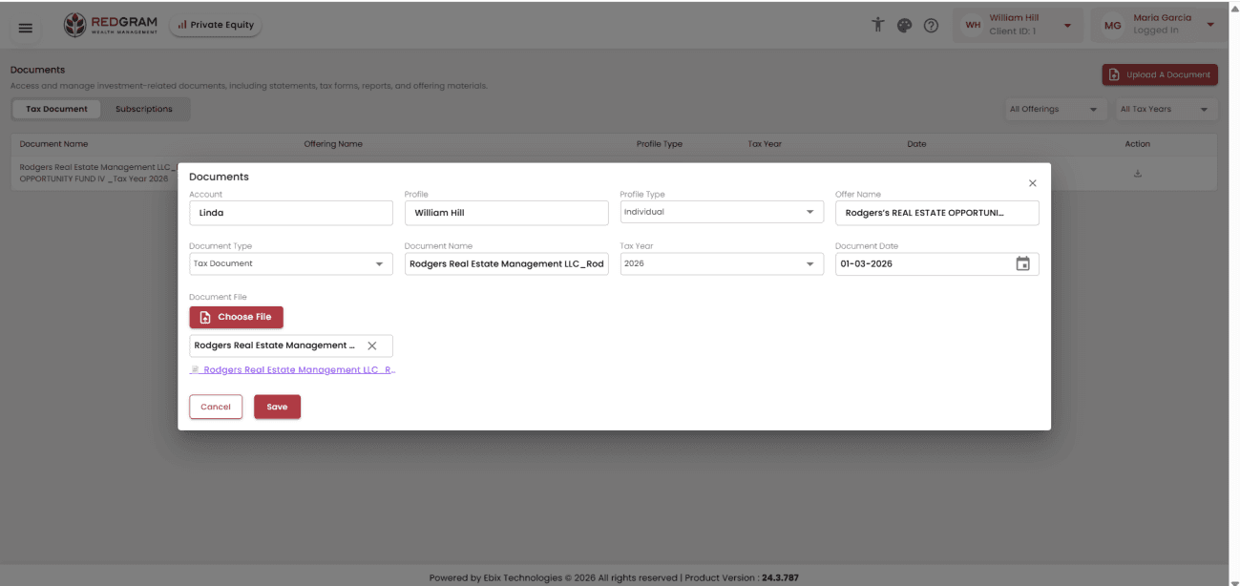Click the Account field containing Linda

point(290,213)
